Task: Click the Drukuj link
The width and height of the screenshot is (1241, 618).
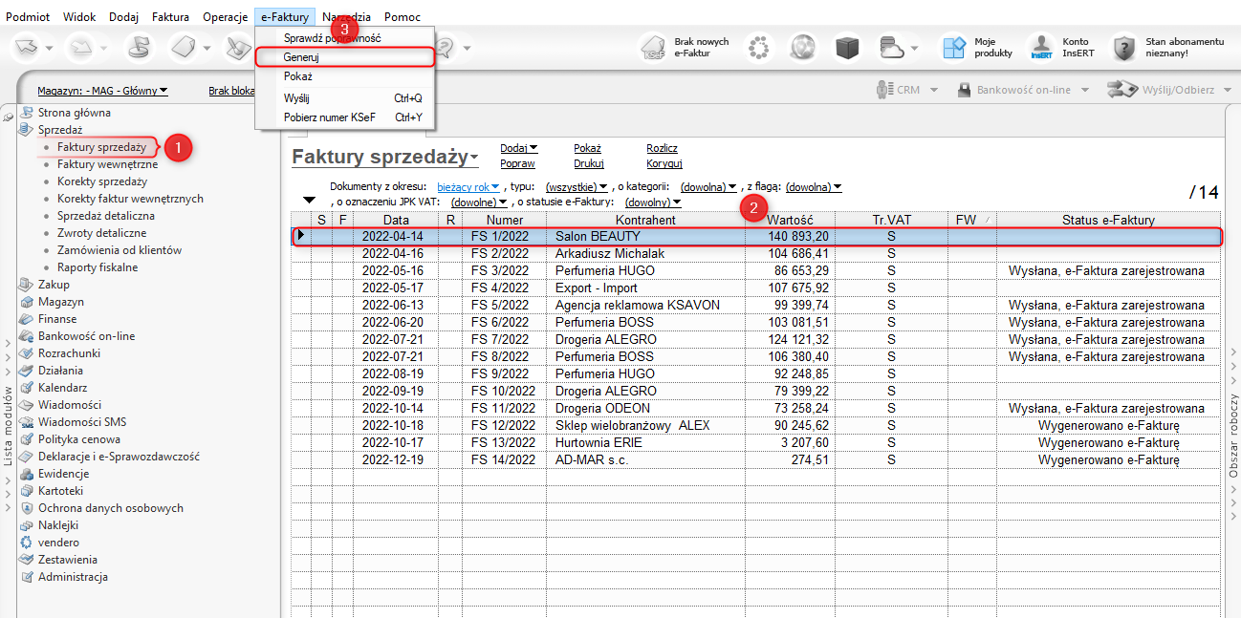Action: [x=588, y=164]
